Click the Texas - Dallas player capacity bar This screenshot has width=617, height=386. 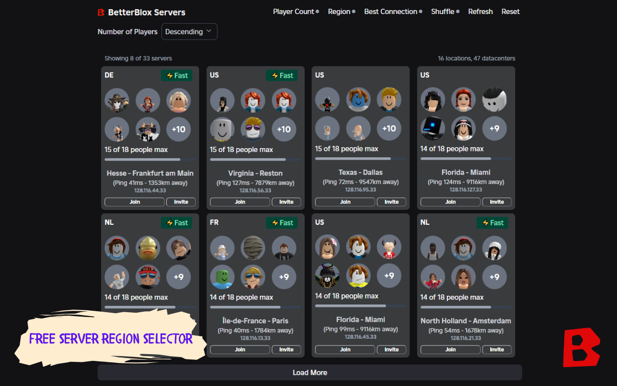pyautogui.click(x=361, y=158)
